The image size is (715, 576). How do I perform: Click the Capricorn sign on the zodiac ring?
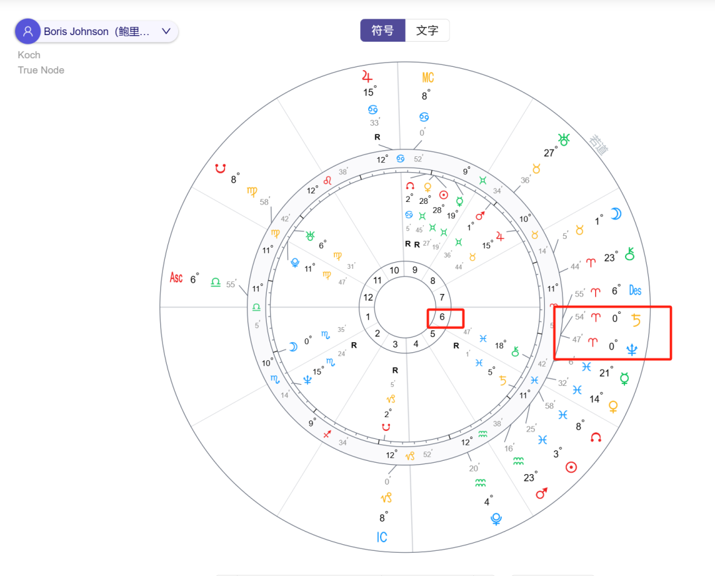[x=410, y=456]
